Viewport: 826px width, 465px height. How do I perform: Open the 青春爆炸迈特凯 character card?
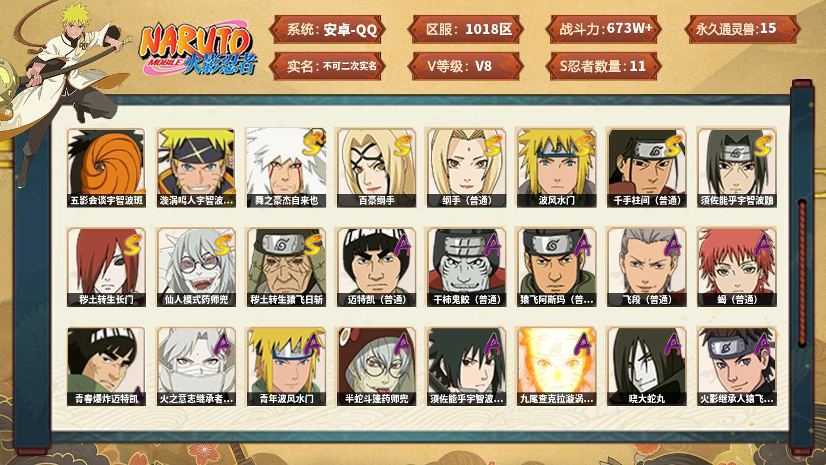(x=106, y=366)
